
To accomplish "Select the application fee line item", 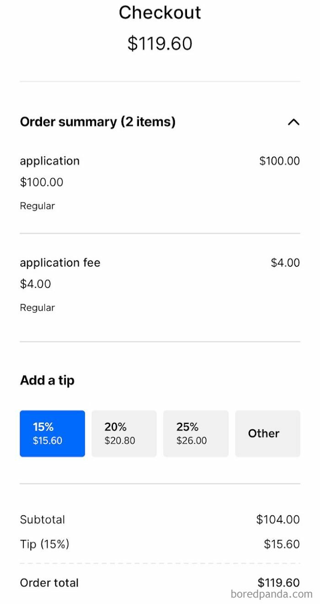I will pos(60,263).
